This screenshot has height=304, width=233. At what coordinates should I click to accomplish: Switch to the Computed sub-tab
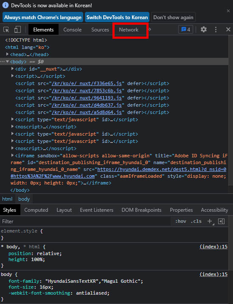tap(36, 210)
